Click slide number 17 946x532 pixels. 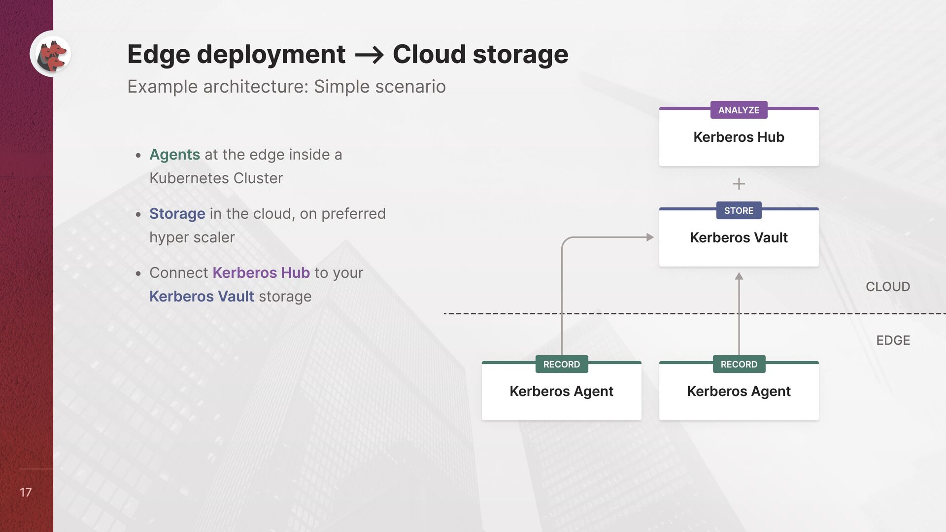click(x=26, y=492)
